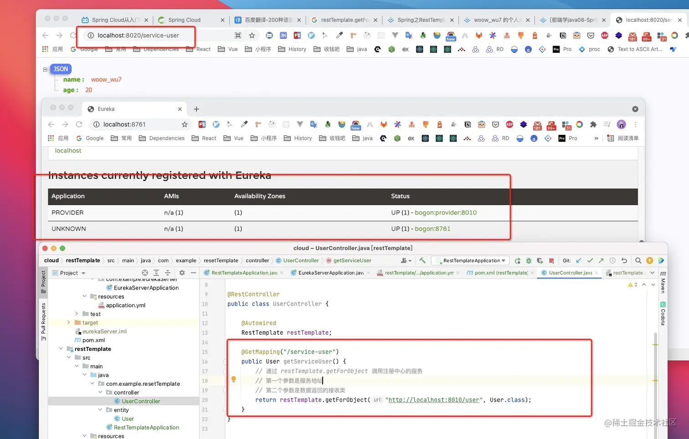Image resolution: width=689 pixels, height=439 pixels.
Task: Hide the Project panel minus icon
Action: tap(193, 273)
